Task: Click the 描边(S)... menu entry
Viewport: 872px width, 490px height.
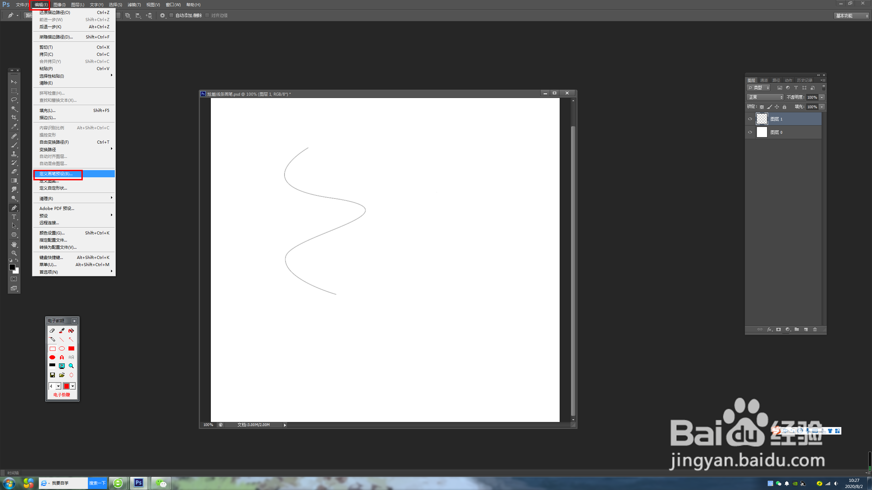Action: (x=48, y=118)
